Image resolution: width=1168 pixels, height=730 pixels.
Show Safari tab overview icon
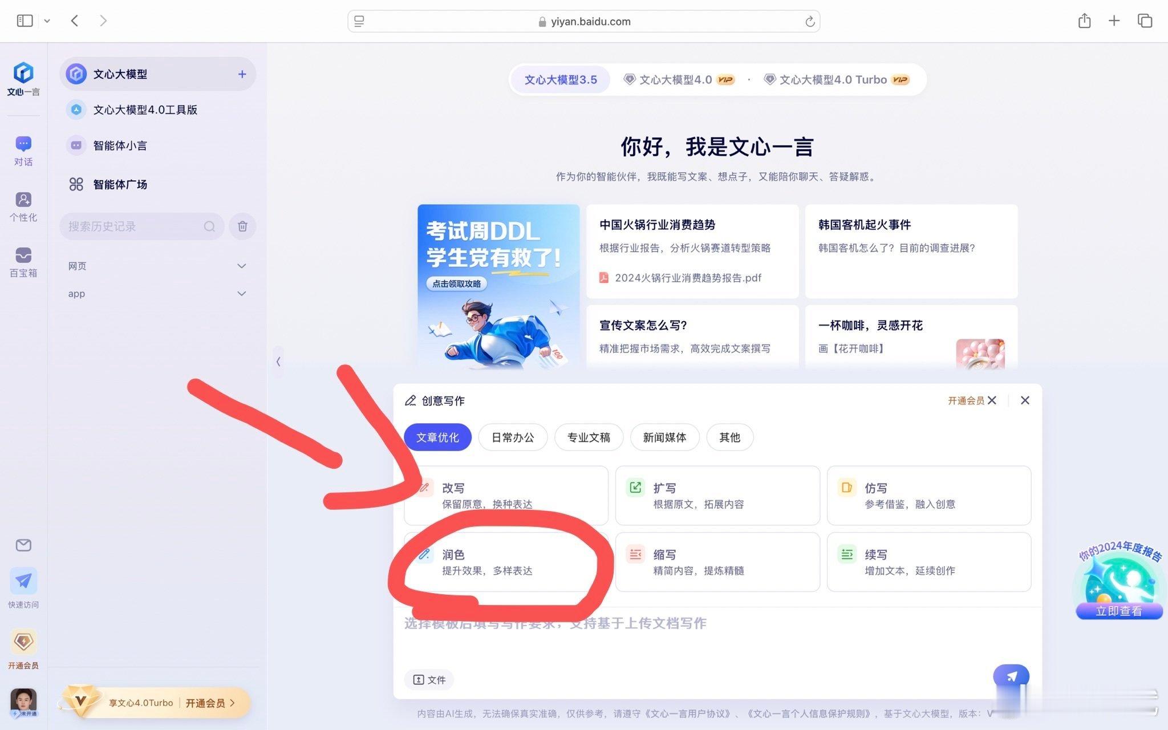(1145, 21)
